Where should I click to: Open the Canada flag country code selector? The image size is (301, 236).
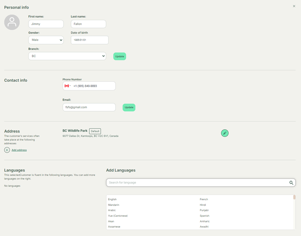68,86
